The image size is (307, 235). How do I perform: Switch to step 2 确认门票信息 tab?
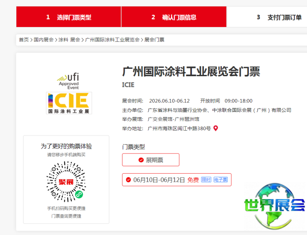tap(174, 17)
